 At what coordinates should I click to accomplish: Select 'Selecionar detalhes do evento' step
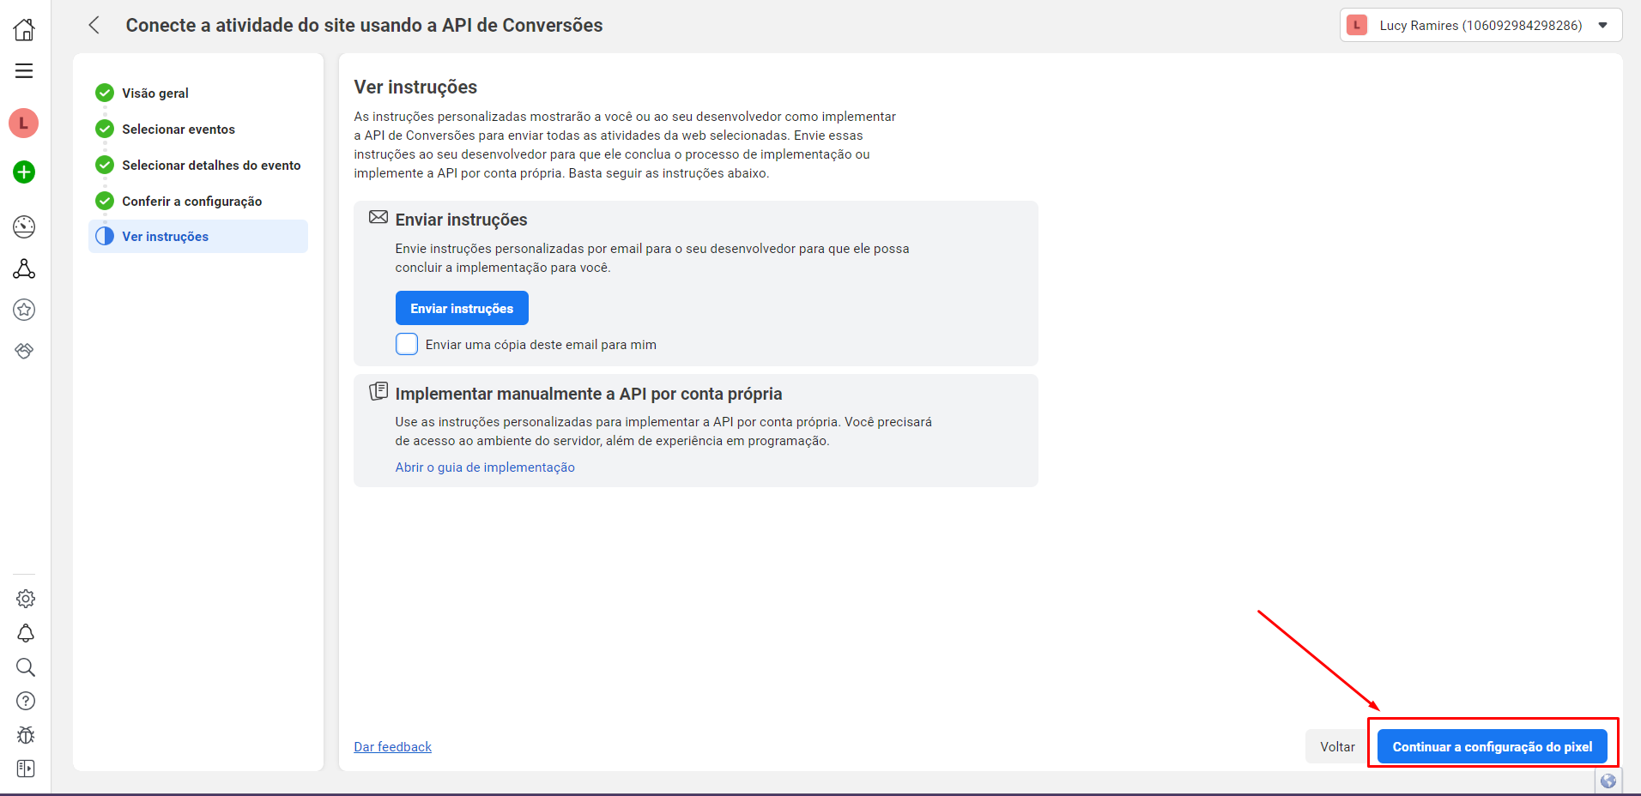click(211, 165)
